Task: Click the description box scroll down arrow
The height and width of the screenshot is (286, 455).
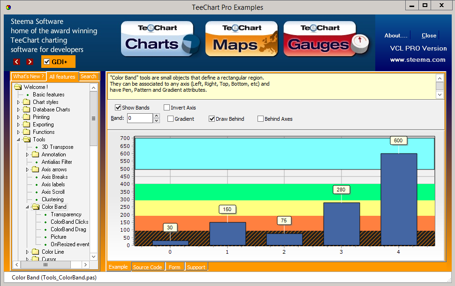Action: click(440, 95)
